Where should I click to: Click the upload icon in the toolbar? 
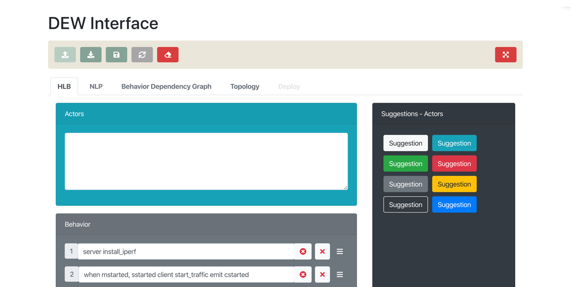[65, 55]
